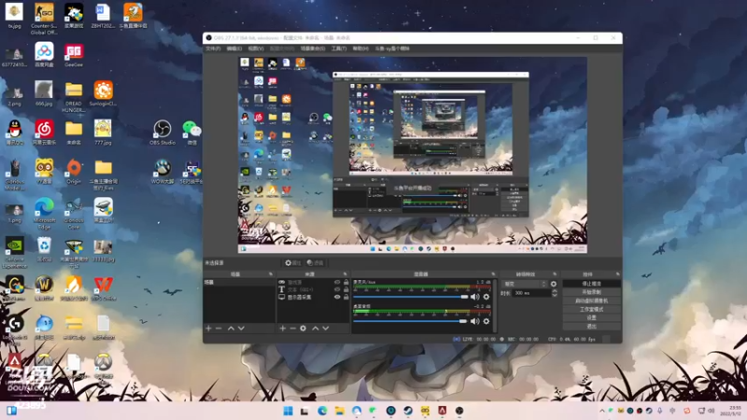Toggle visibility eye for Text (GDI+) source
Image resolution: width=747 pixels, height=420 pixels.
point(337,289)
